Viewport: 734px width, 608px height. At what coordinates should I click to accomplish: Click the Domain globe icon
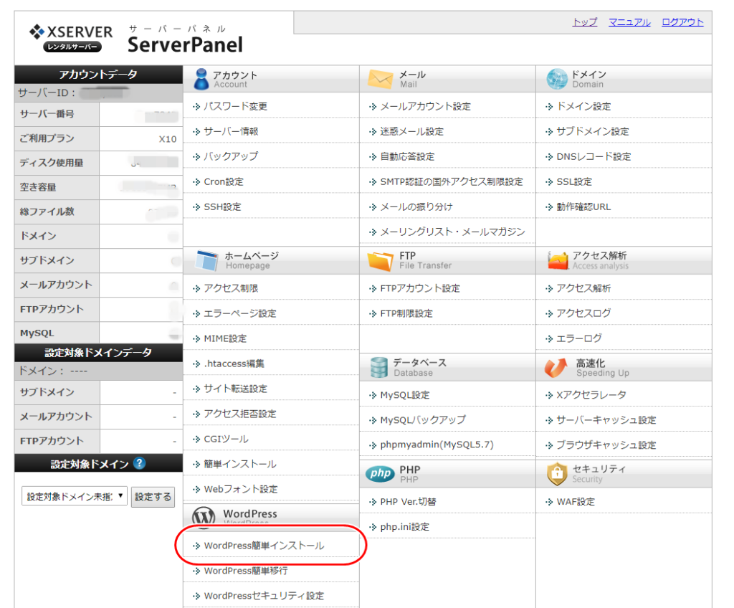click(556, 79)
